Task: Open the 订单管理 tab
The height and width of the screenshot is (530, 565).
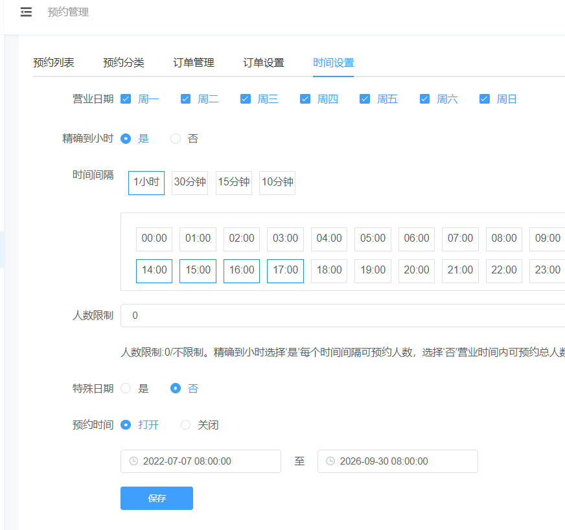Action: 194,63
